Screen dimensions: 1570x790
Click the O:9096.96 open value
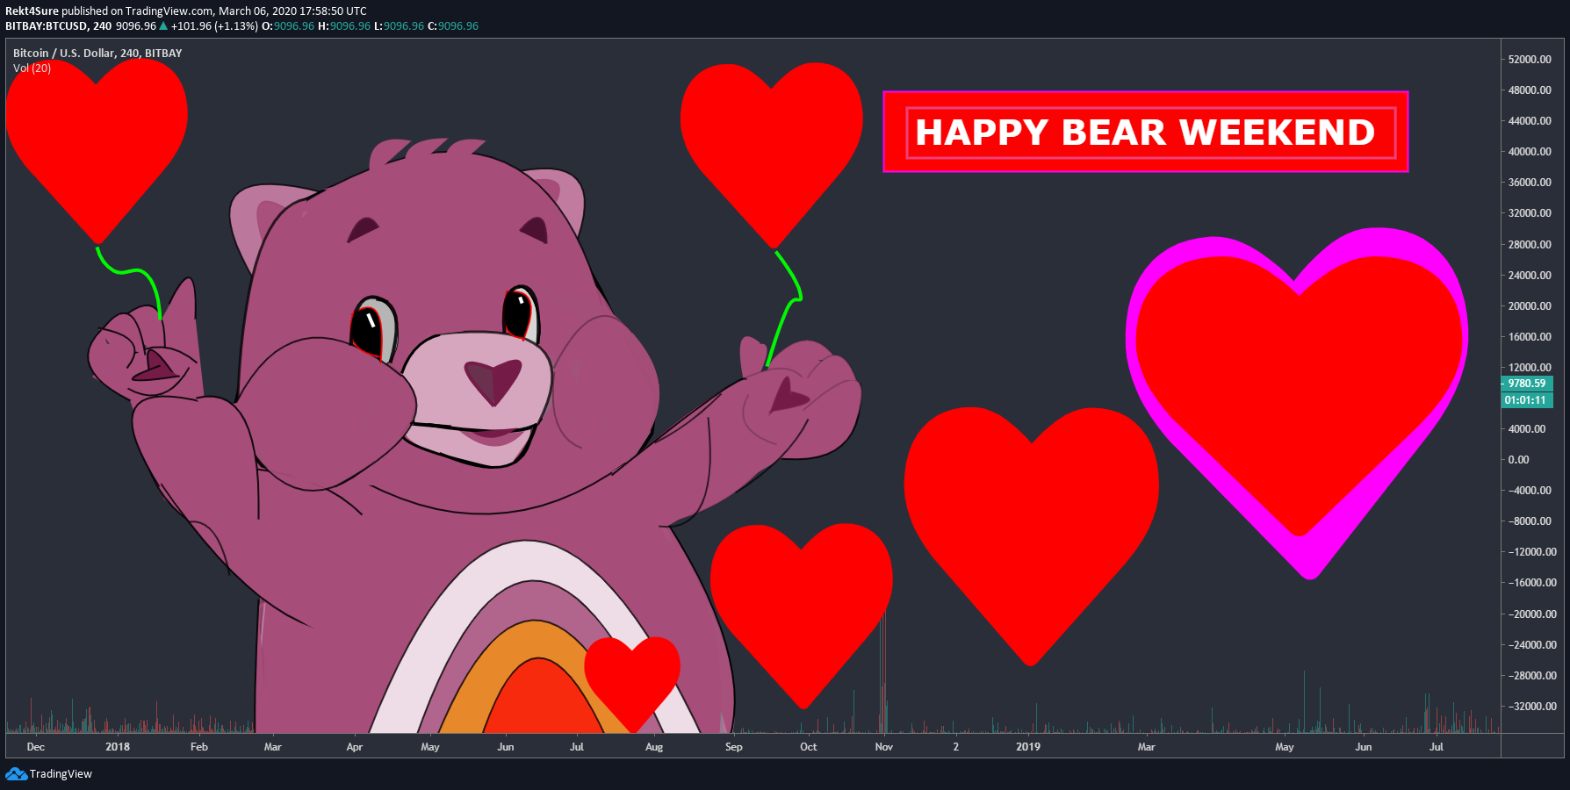288,26
